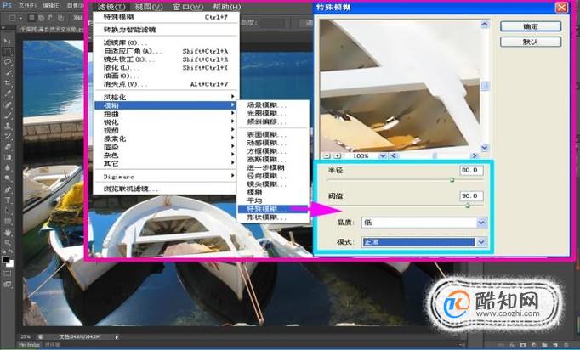Select the Clone Stamp tool
Screen dimensions: 580x350
8,126
